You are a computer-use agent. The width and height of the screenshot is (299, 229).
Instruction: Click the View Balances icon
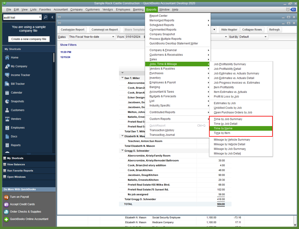(x=5, y=164)
